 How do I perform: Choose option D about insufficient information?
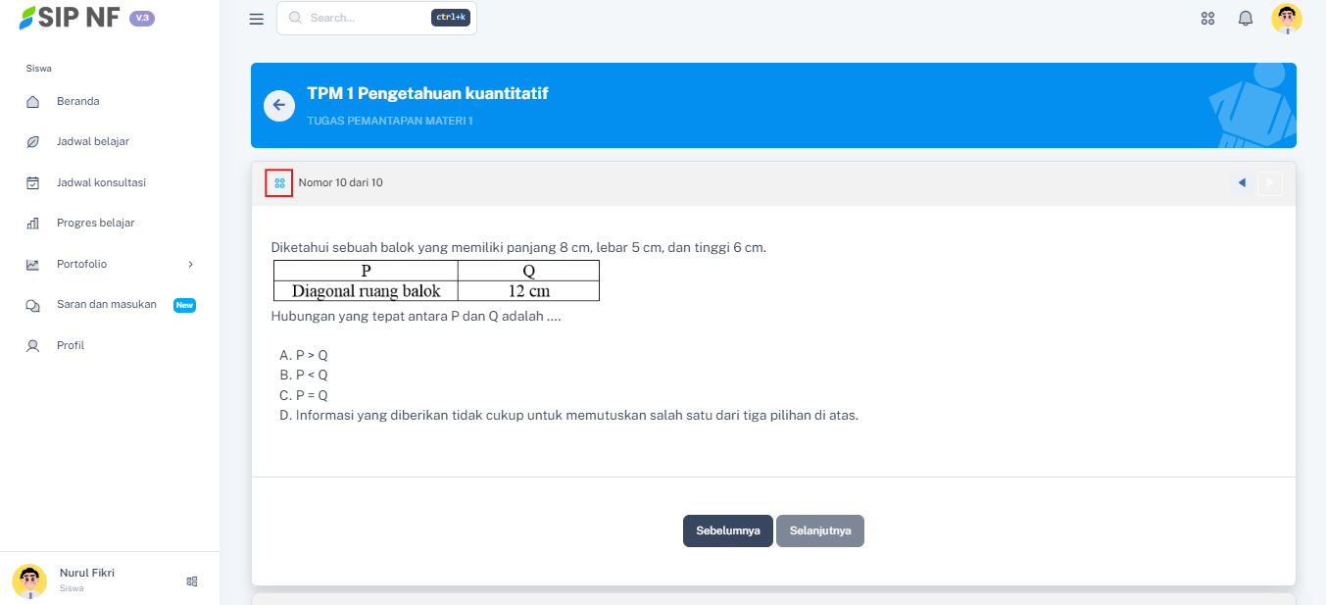[568, 415]
